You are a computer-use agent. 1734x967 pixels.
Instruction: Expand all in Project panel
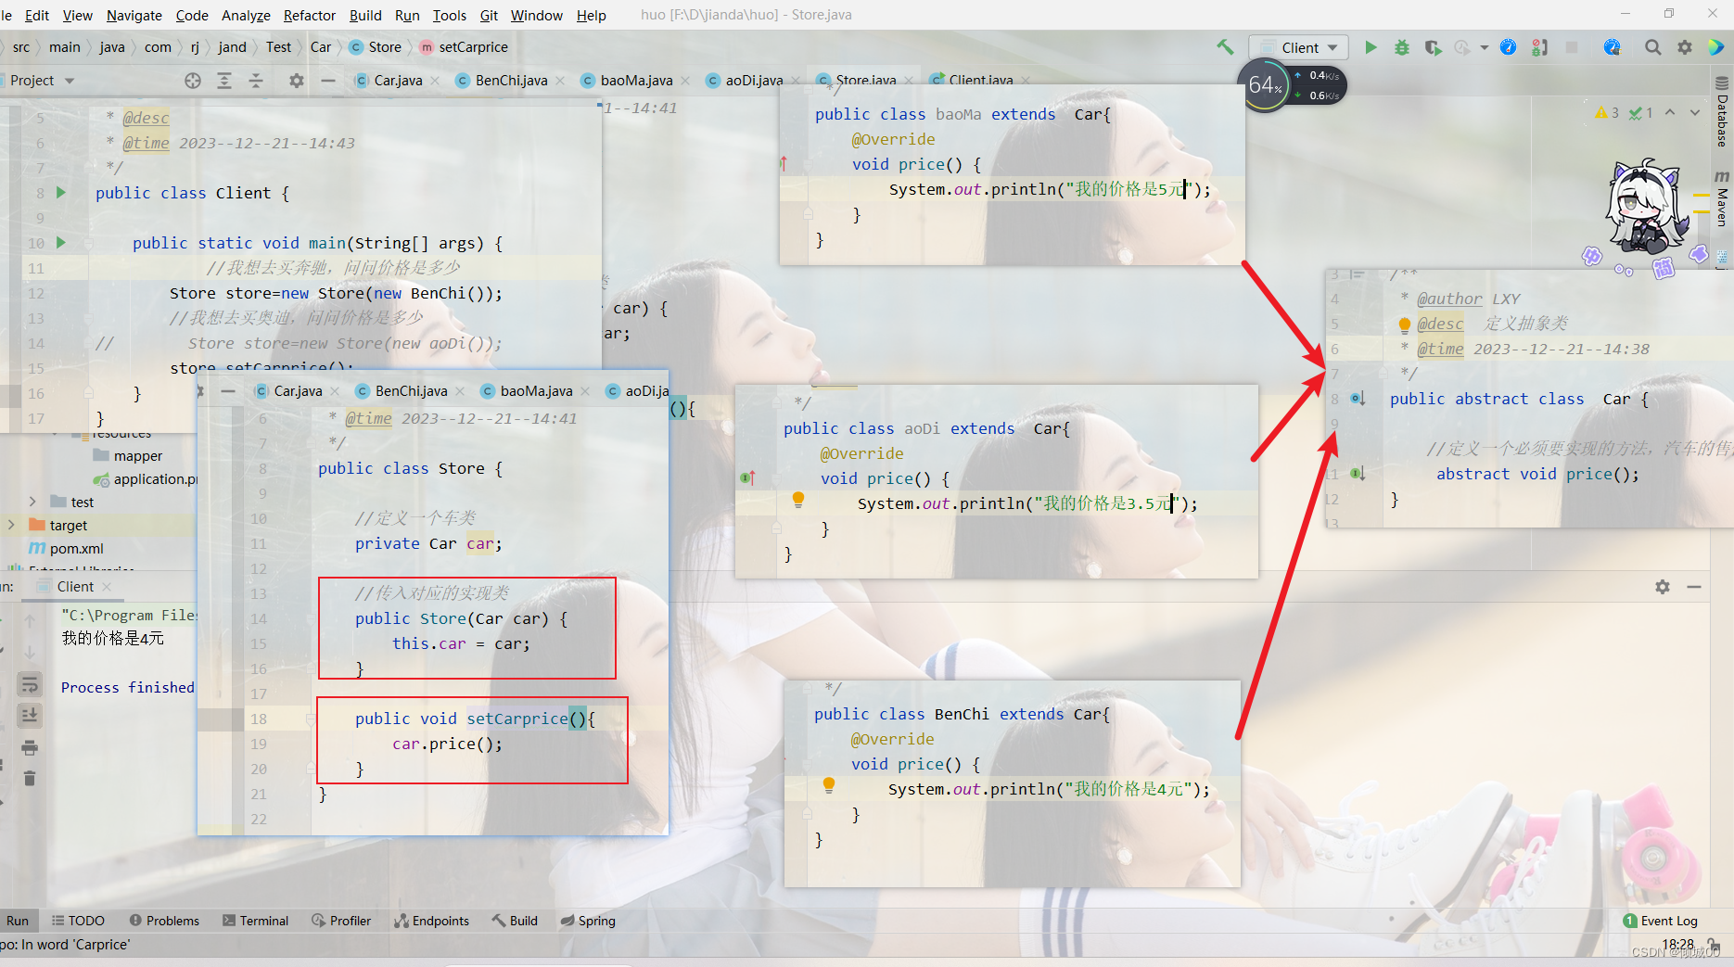pyautogui.click(x=224, y=81)
